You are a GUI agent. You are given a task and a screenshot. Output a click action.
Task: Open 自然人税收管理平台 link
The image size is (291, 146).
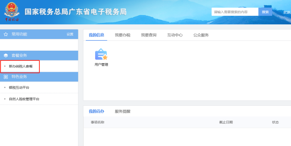click(x=24, y=99)
